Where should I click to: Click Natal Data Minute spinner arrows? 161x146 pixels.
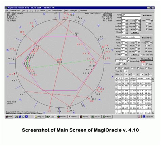pyautogui.click(x=139, y=24)
